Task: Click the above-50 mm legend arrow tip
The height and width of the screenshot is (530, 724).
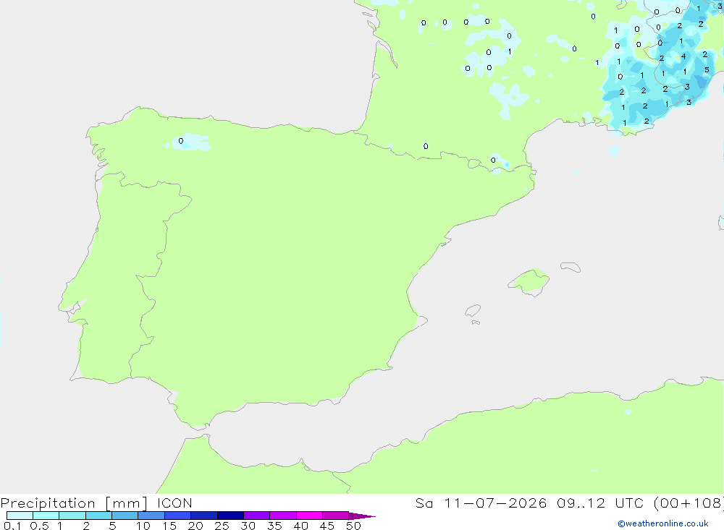Action: pos(361,516)
